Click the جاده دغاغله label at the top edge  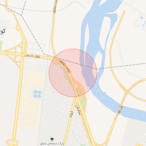55,7
